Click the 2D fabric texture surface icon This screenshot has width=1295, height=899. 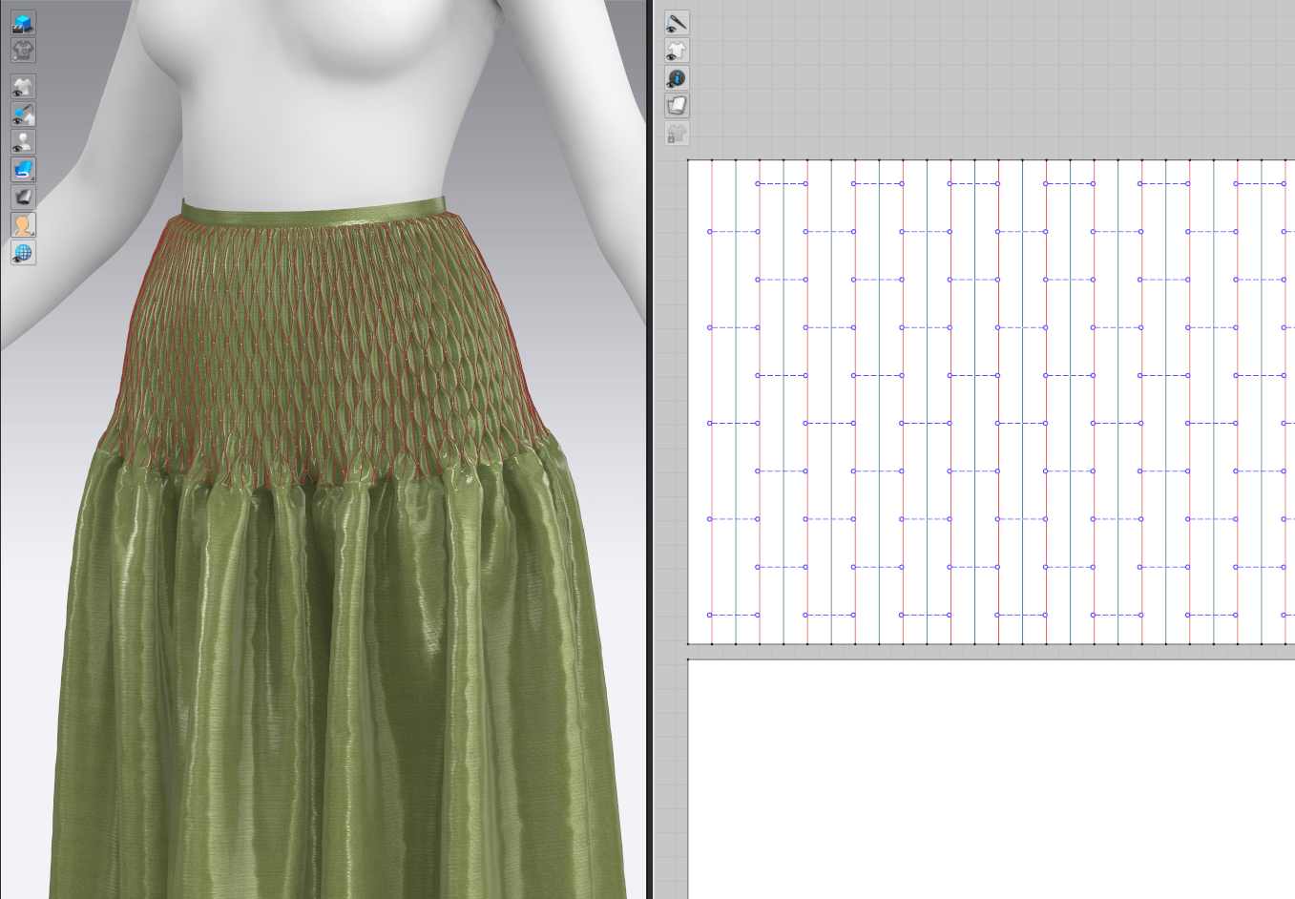tap(677, 106)
